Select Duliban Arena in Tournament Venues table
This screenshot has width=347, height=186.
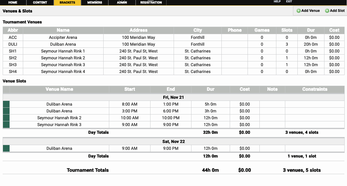63,44
